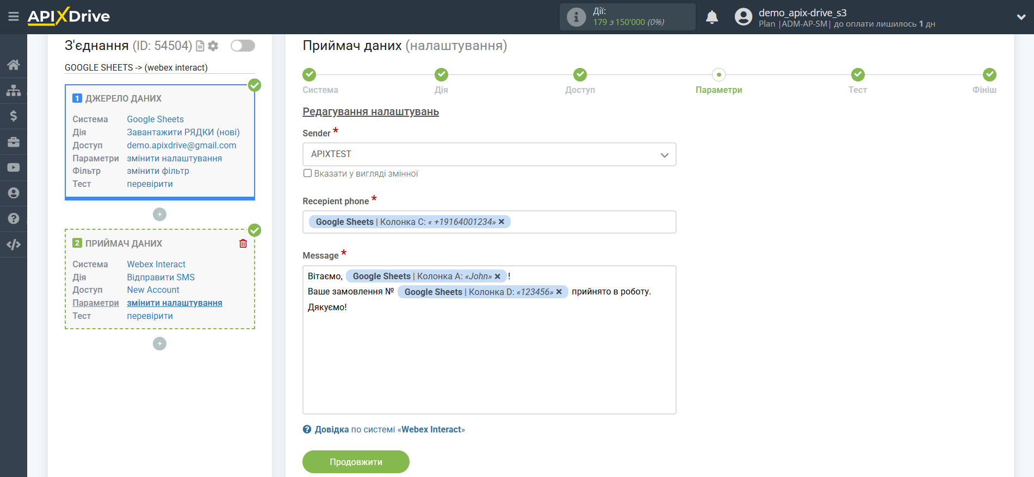Viewport: 1034px width, 477px height.
Task: Open the connections sitemap icon in sidebar
Action: tap(14, 90)
